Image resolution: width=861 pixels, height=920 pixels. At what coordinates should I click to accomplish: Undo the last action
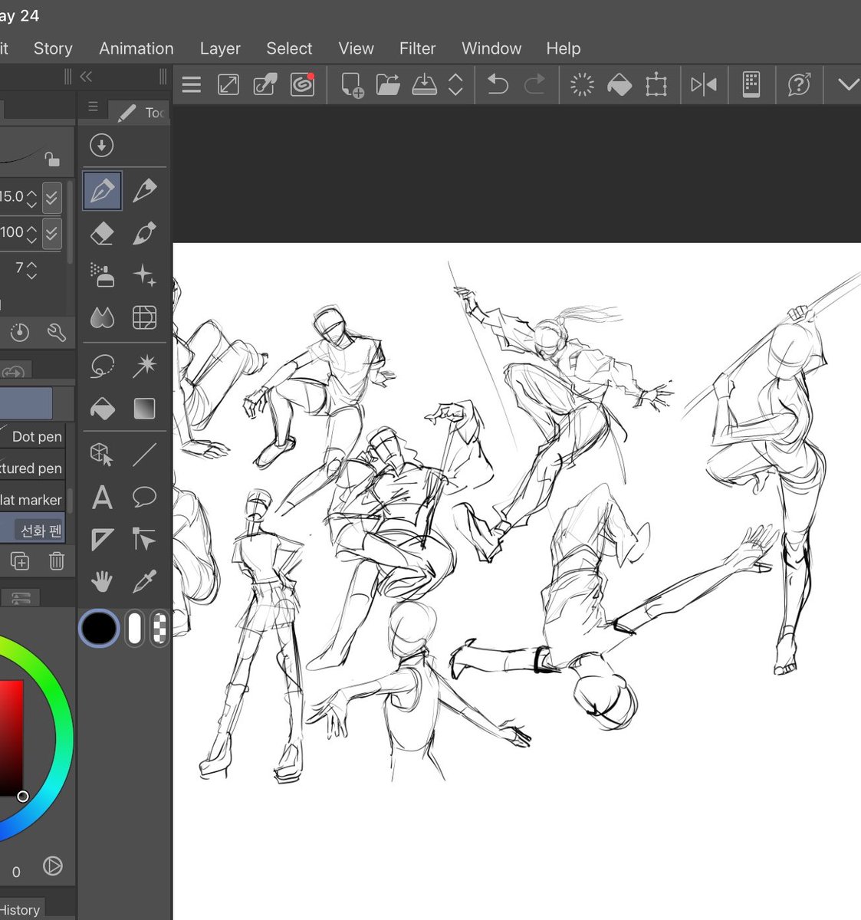point(498,84)
